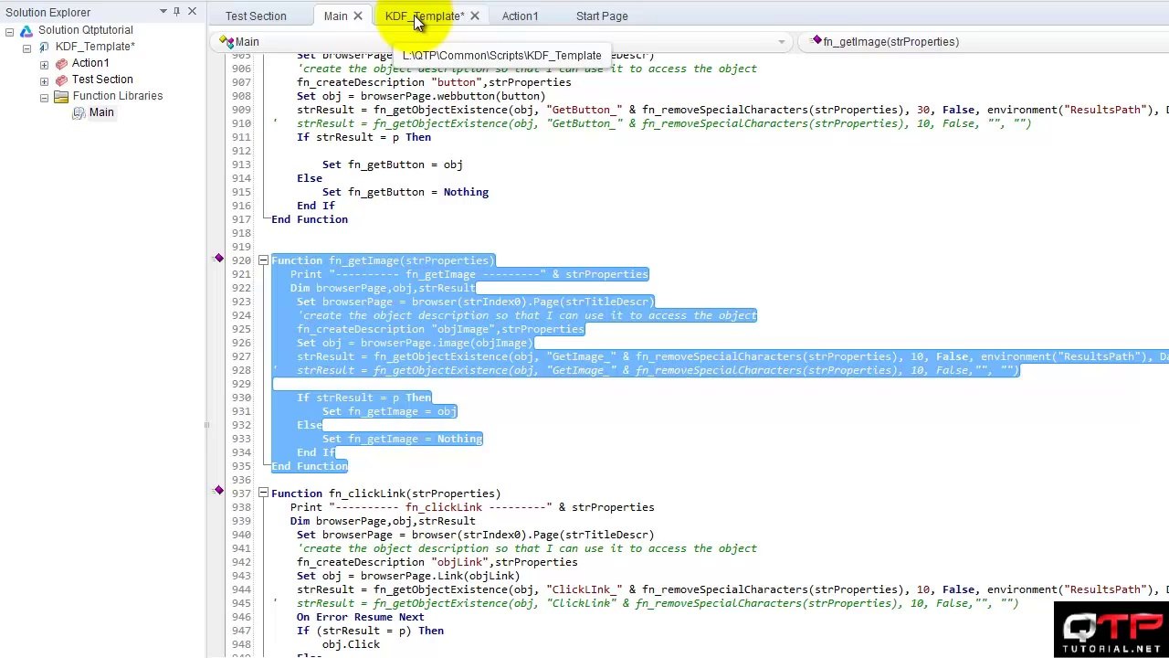This screenshot has width=1169, height=658.
Task: Close the KDF_Template* editor tab
Action: pos(475,16)
